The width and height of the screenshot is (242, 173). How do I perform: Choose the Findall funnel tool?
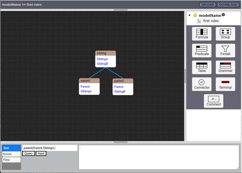(x=225, y=50)
